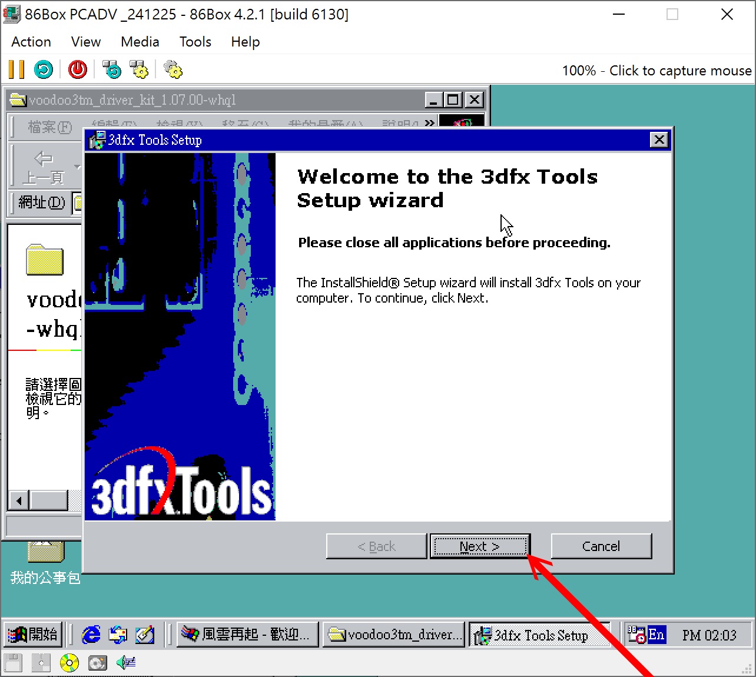Viewport: 756px width, 677px height.
Task: Open the 開始 Start menu
Action: [x=32, y=635]
